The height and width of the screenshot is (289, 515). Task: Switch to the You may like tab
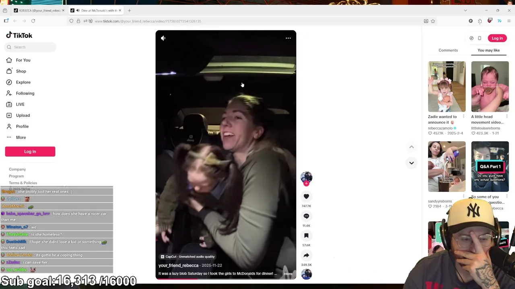(488, 50)
